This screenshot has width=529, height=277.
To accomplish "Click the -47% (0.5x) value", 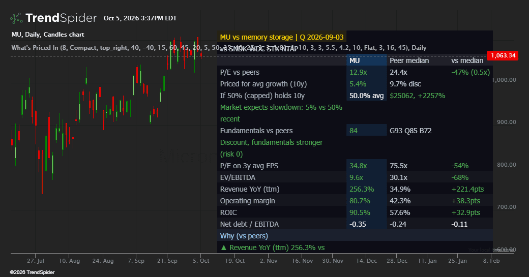I will coord(471,72).
